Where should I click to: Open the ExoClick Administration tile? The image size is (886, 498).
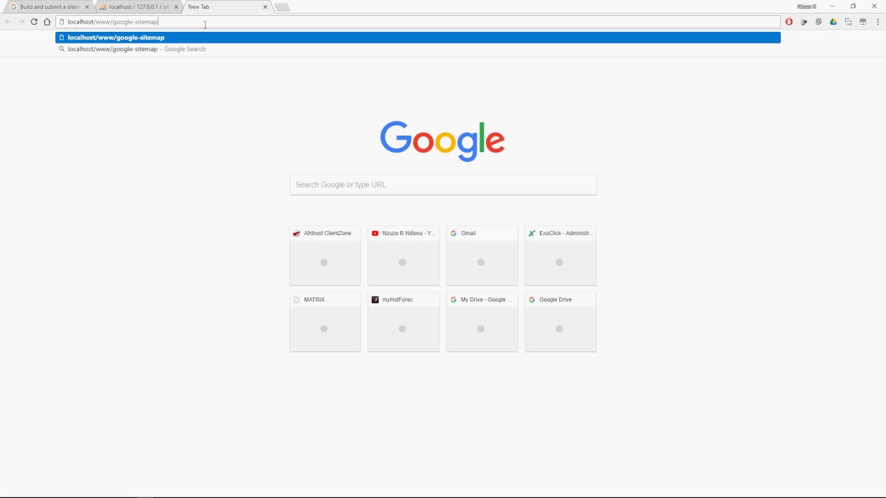[x=561, y=255]
